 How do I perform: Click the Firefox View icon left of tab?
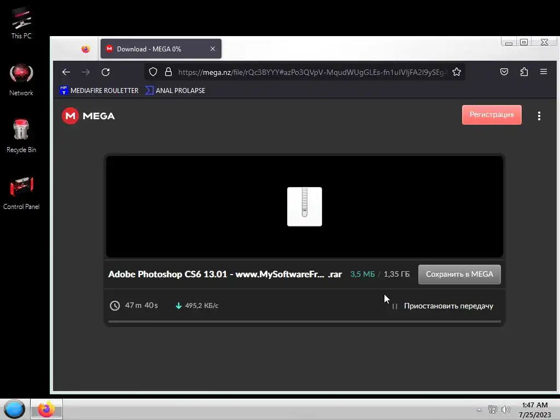pyautogui.click(x=85, y=49)
